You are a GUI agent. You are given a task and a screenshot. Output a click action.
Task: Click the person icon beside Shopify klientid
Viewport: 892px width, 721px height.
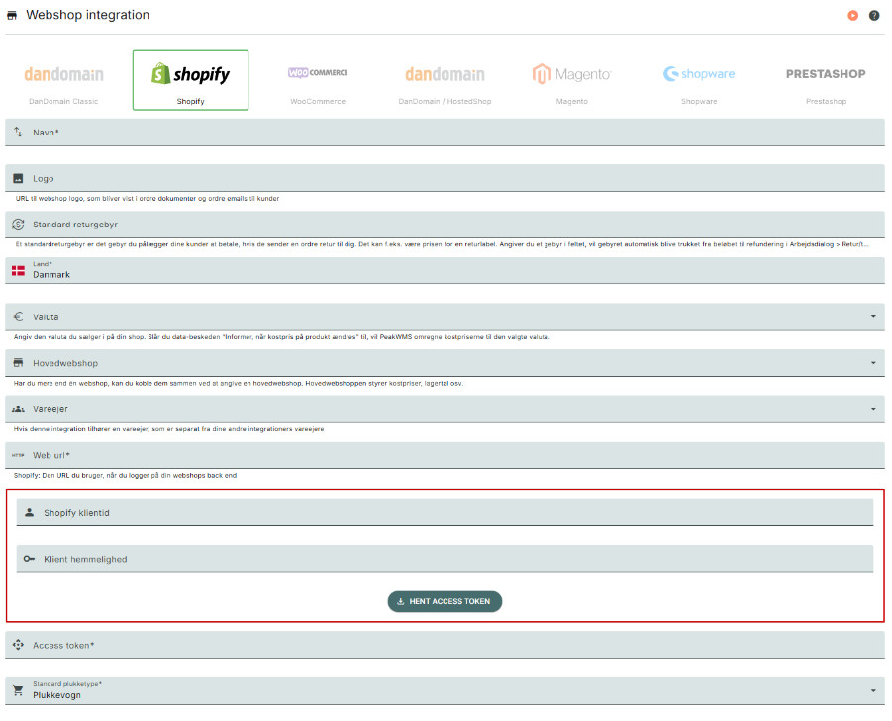(29, 512)
